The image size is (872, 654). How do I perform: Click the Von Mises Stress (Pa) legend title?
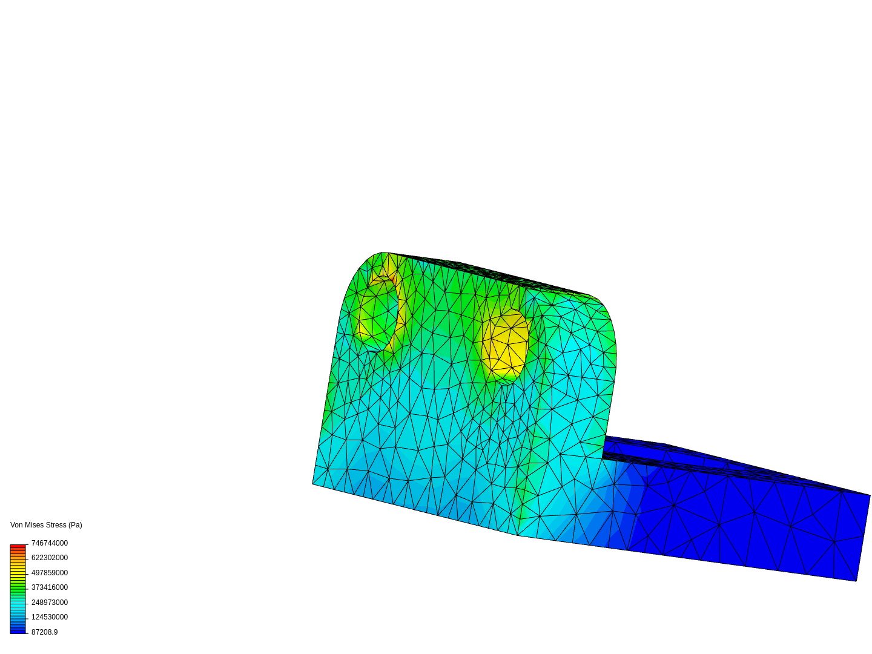(x=46, y=525)
